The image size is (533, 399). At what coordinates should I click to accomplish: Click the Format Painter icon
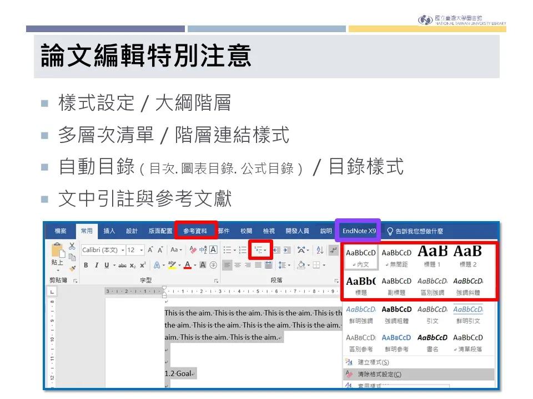click(72, 268)
